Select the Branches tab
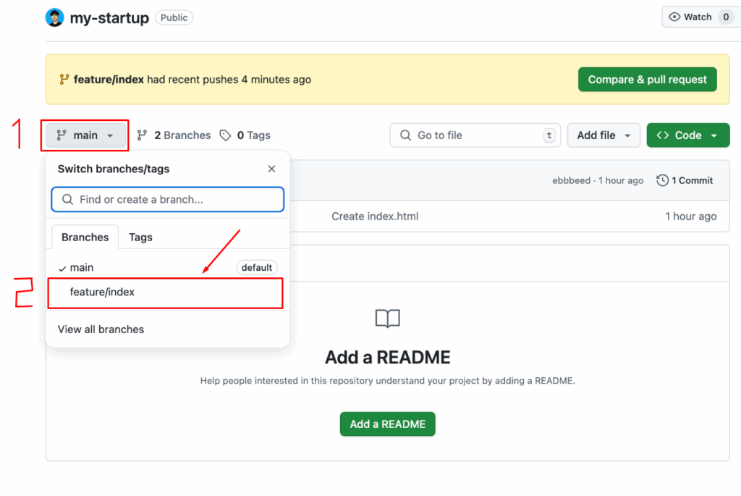 [85, 237]
